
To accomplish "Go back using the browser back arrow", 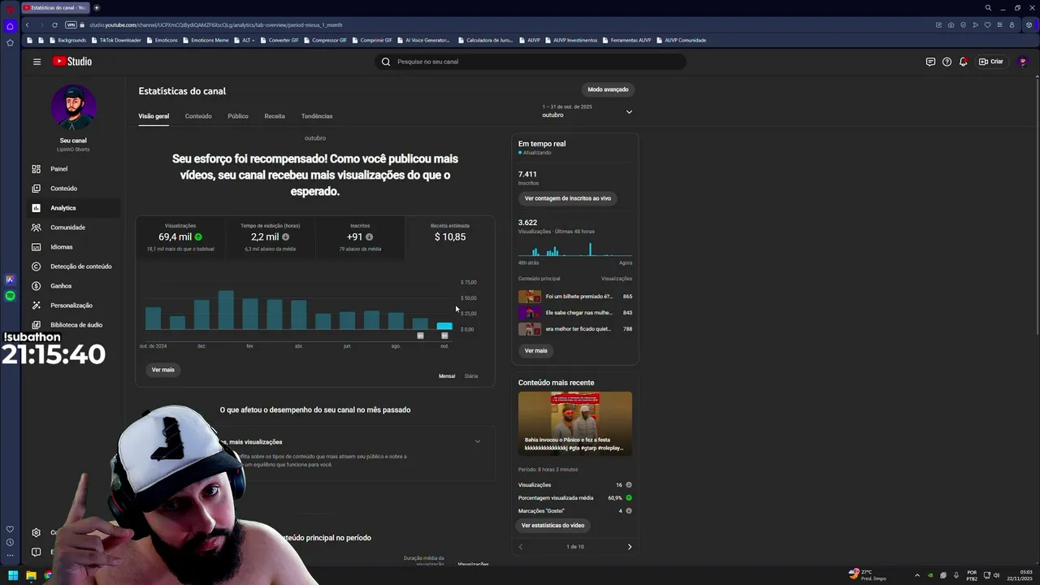I will 27,25.
